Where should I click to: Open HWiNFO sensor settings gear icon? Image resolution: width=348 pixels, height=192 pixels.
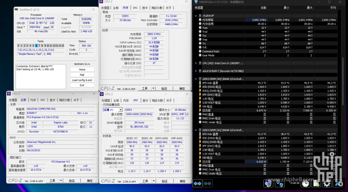327,184
